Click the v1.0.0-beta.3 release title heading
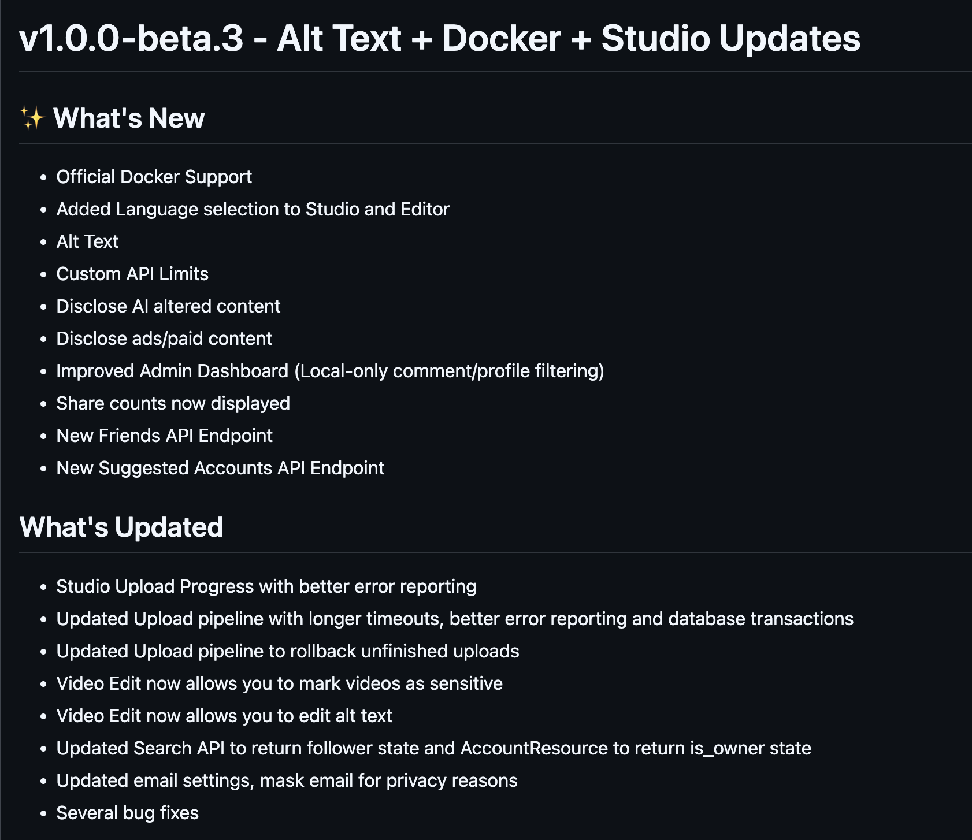972x840 pixels. (439, 39)
